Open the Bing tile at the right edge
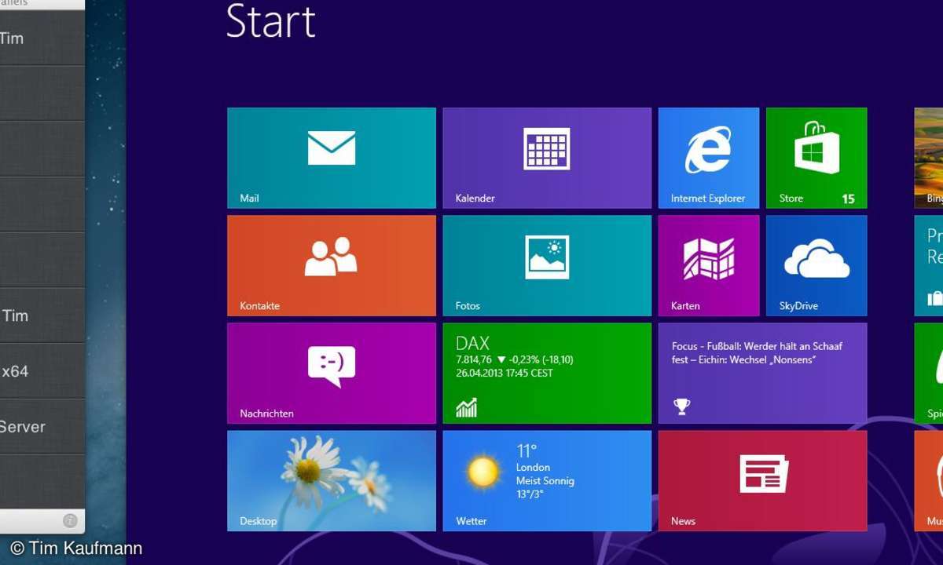The height and width of the screenshot is (565, 943). (929, 158)
